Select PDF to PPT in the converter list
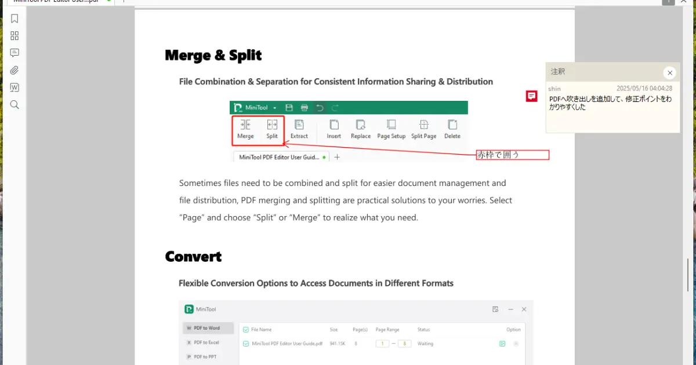This screenshot has width=696, height=365. tap(208, 357)
